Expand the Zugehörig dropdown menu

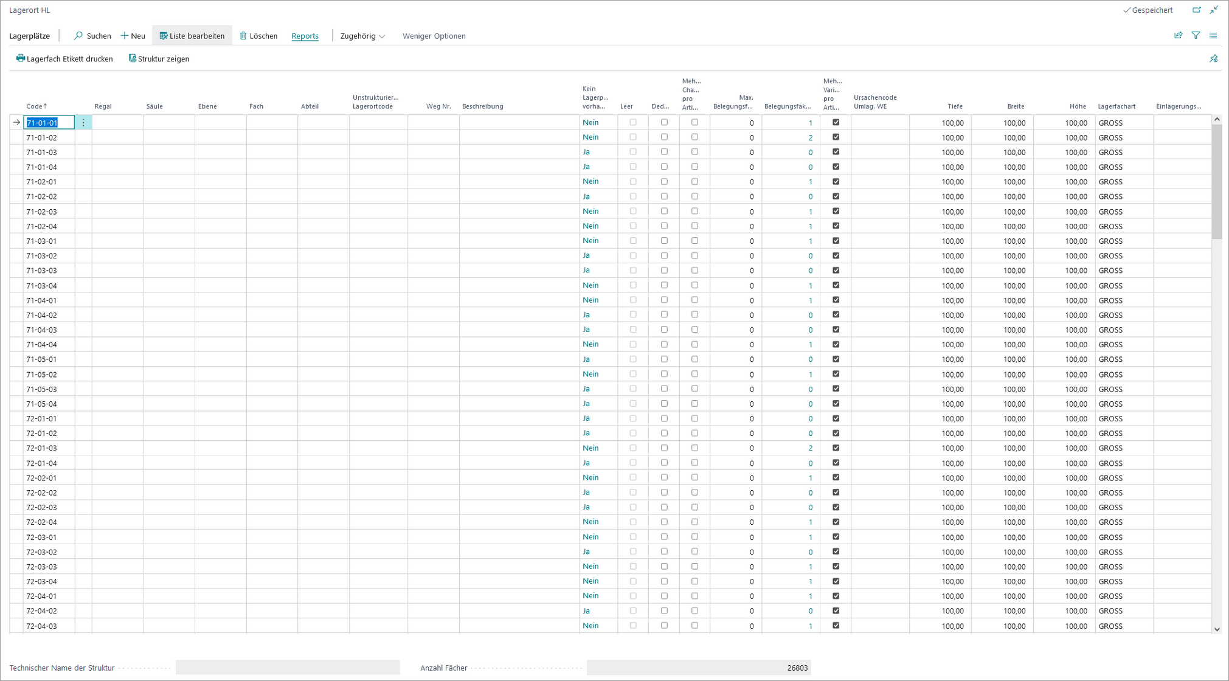[362, 36]
